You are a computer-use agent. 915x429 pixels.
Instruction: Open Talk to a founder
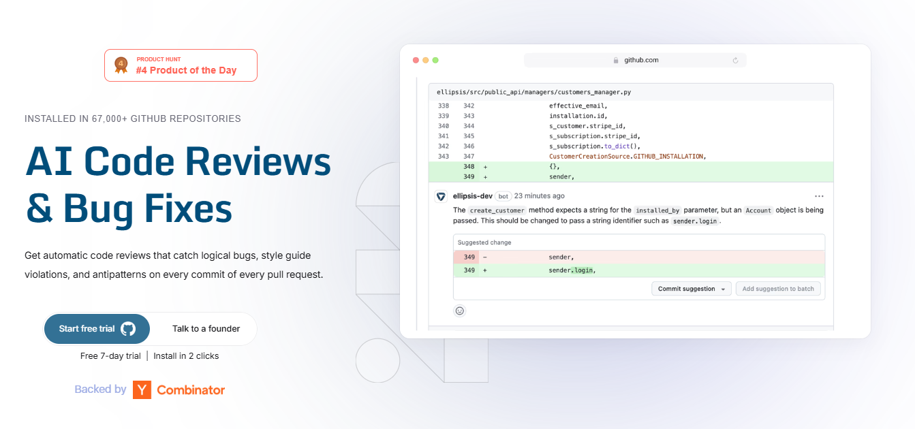tap(206, 329)
